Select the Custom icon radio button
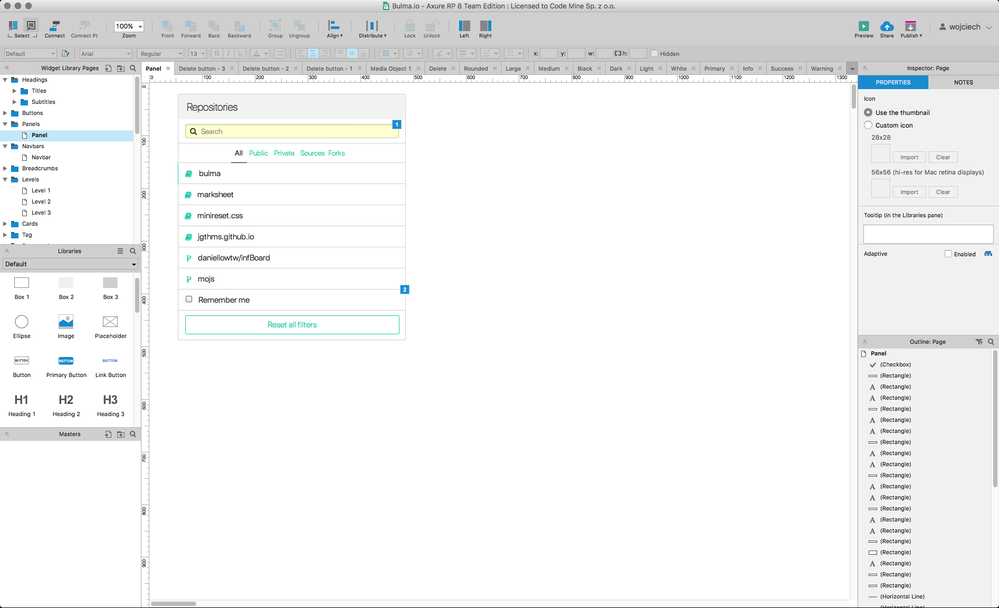Image resolution: width=999 pixels, height=608 pixels. pos(868,125)
